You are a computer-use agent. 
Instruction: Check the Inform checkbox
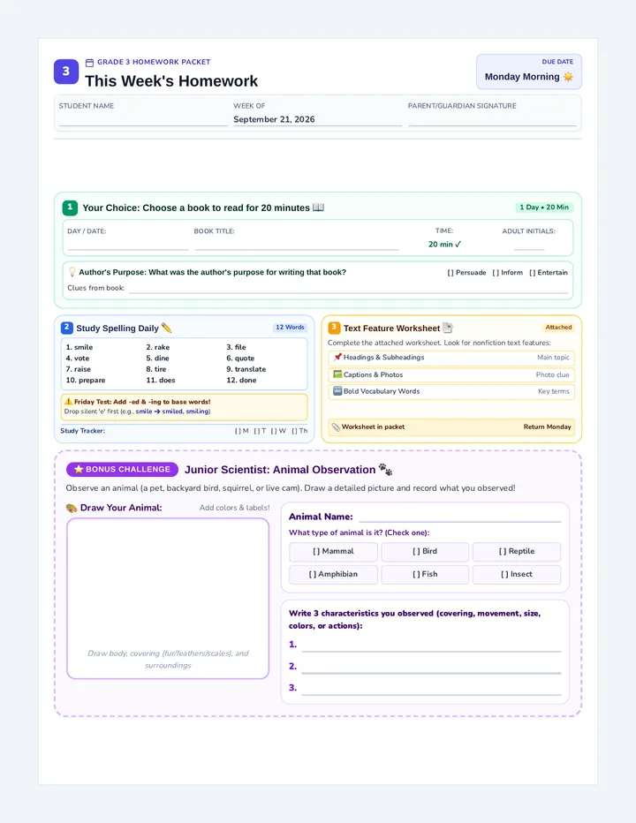[x=496, y=272]
